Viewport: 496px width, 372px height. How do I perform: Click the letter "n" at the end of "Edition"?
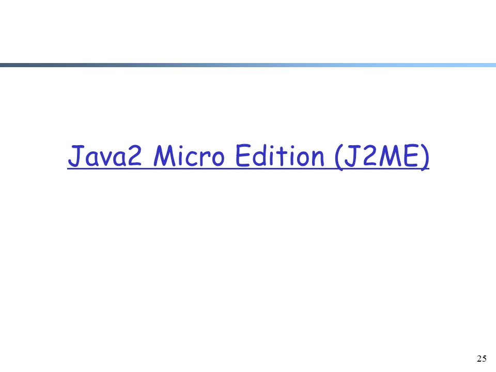(x=318, y=159)
